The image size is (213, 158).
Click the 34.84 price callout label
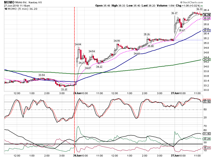(x=78, y=44)
